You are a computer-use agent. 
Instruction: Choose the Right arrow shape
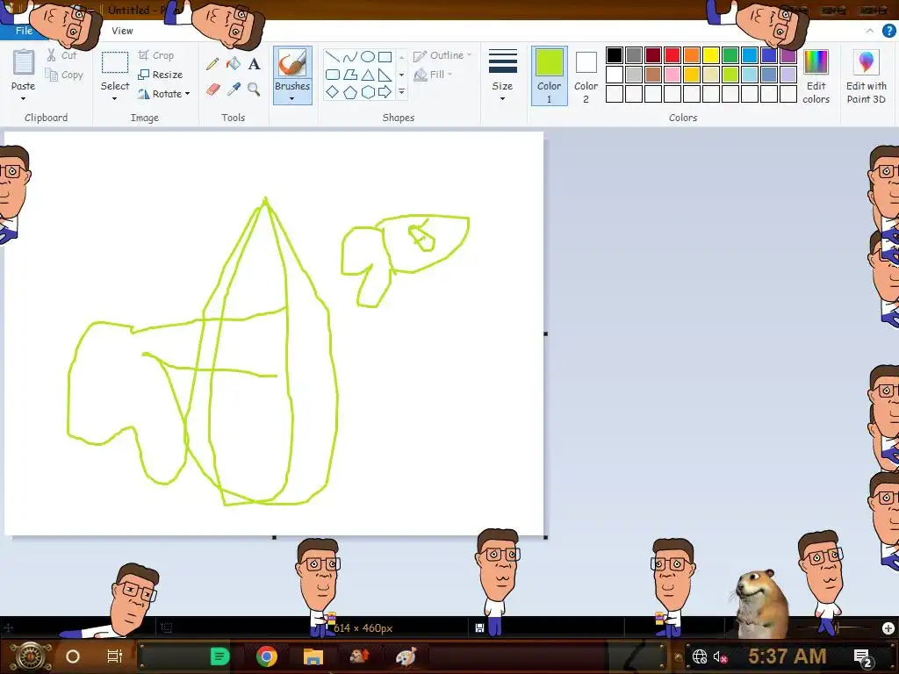tap(385, 91)
